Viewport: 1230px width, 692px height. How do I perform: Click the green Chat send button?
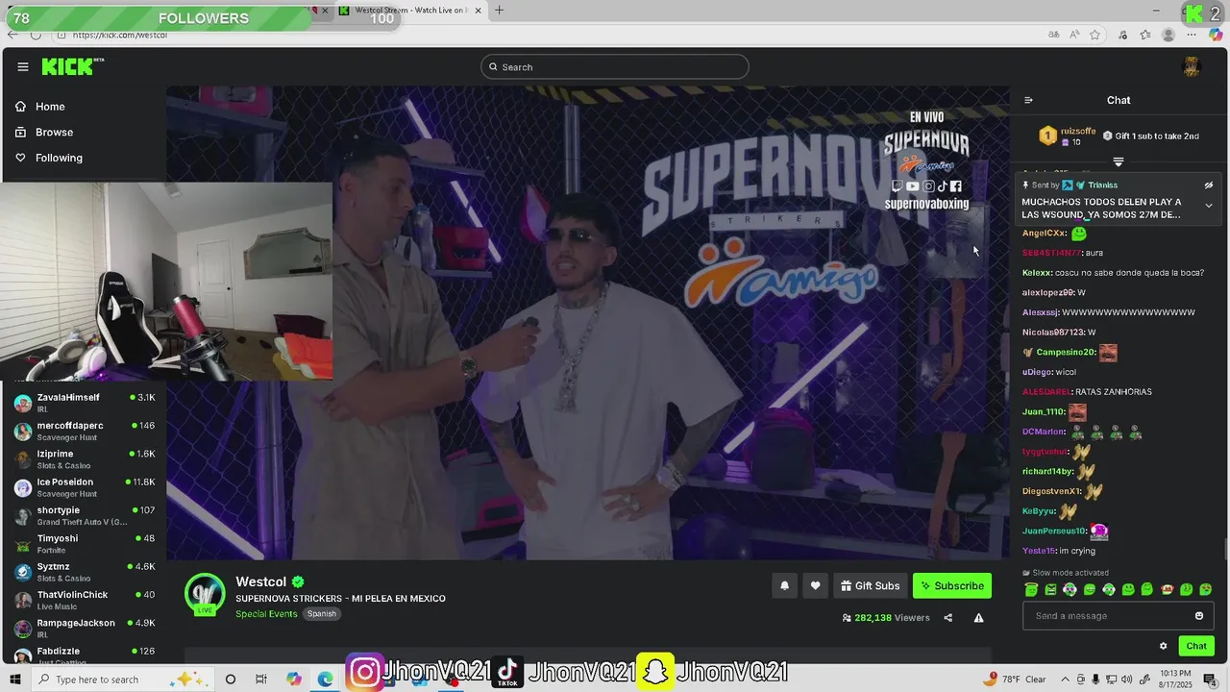1196,646
